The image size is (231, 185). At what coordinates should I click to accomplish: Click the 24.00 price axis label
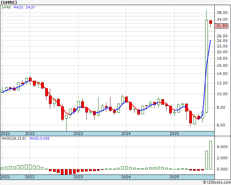[222, 41]
